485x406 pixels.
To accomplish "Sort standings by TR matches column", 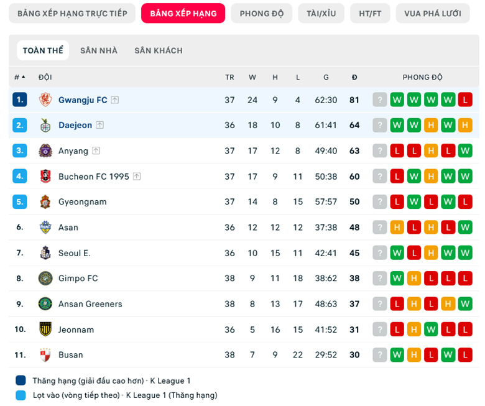I will (x=229, y=77).
